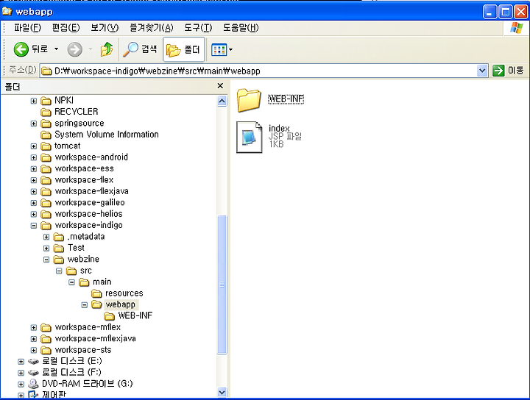
Task: Expand the 로컬 디스크 (F:) drive
Action: coord(21,373)
